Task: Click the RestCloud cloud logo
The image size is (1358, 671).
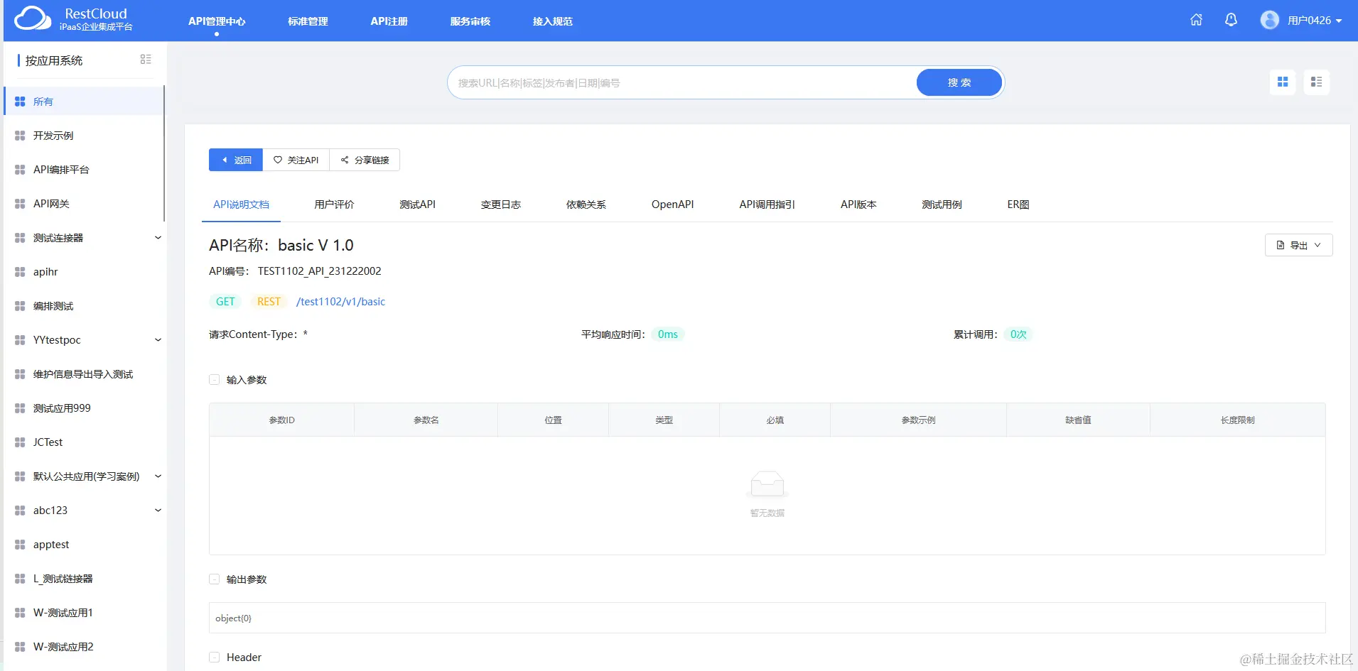Action: coord(33,18)
